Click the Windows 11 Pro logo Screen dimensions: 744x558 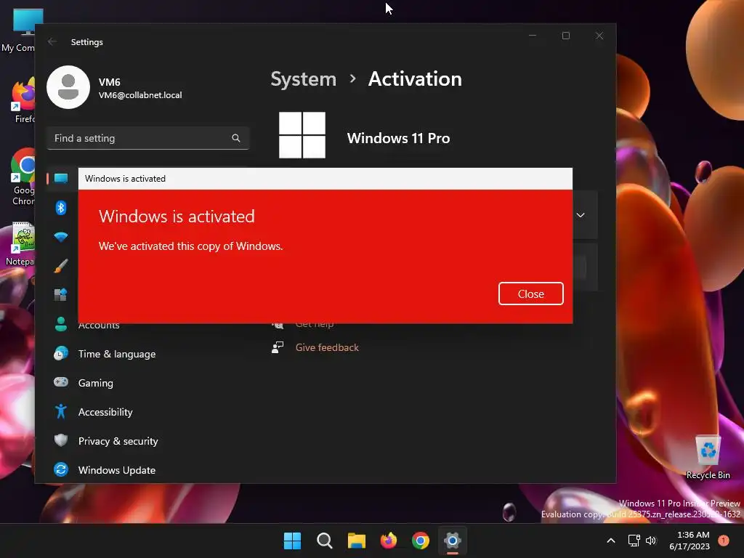pyautogui.click(x=302, y=135)
